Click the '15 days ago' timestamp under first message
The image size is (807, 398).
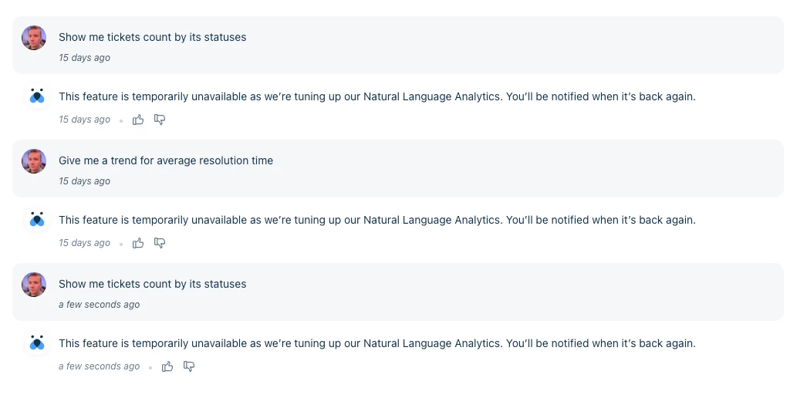[x=84, y=58]
